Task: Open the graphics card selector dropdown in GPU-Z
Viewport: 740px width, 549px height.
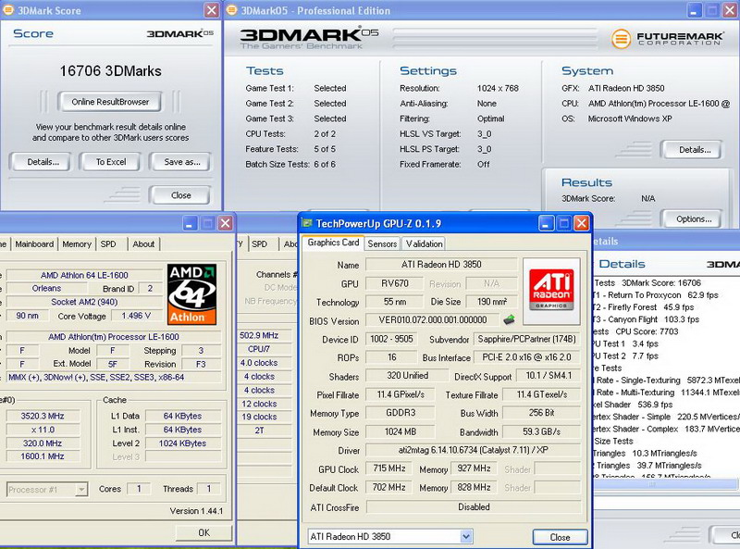Action: (466, 536)
